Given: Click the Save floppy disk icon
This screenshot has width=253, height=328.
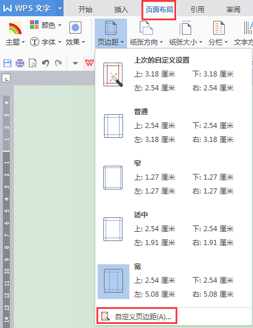Looking at the screenshot, I should (x=8, y=63).
